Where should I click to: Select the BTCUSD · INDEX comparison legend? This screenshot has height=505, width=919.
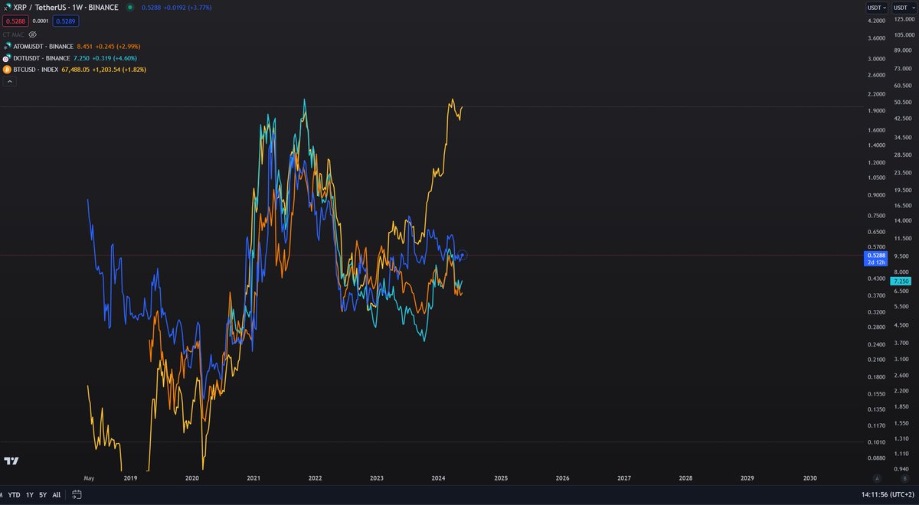click(36, 69)
